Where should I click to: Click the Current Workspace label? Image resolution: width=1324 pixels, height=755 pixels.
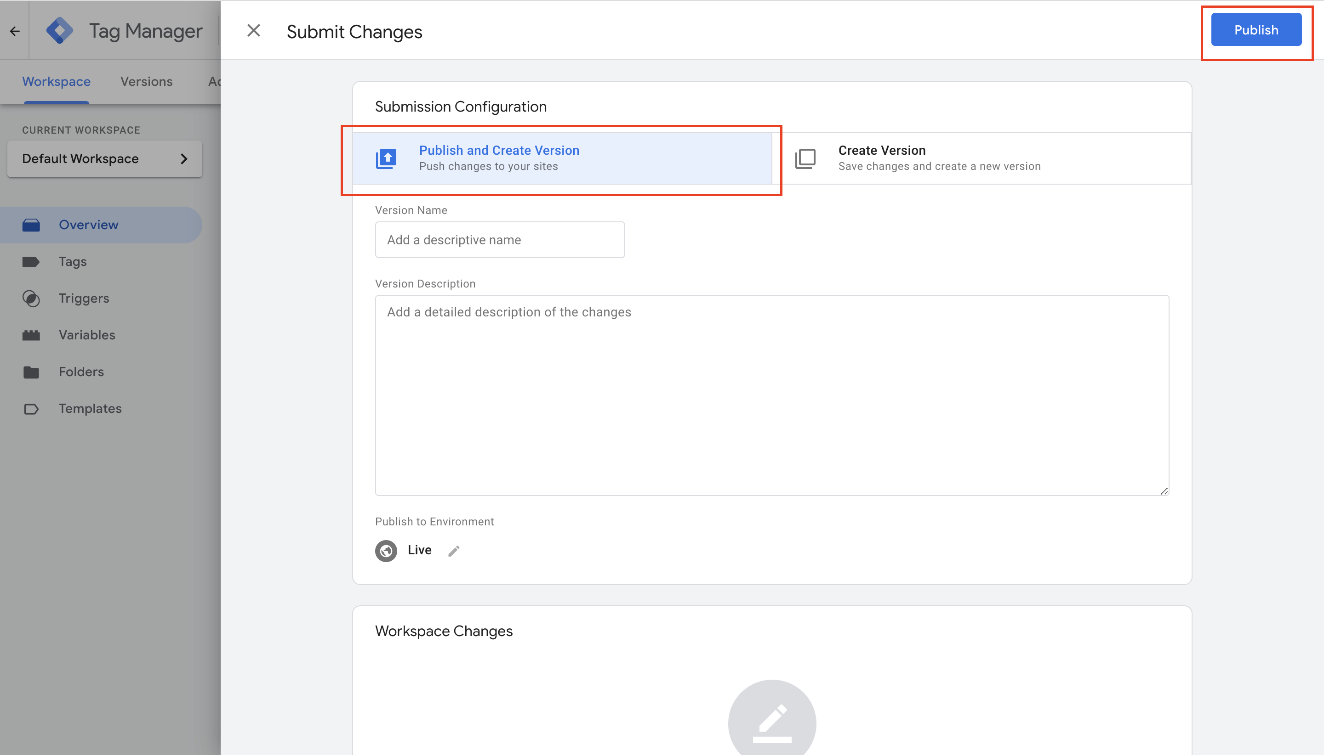(81, 130)
